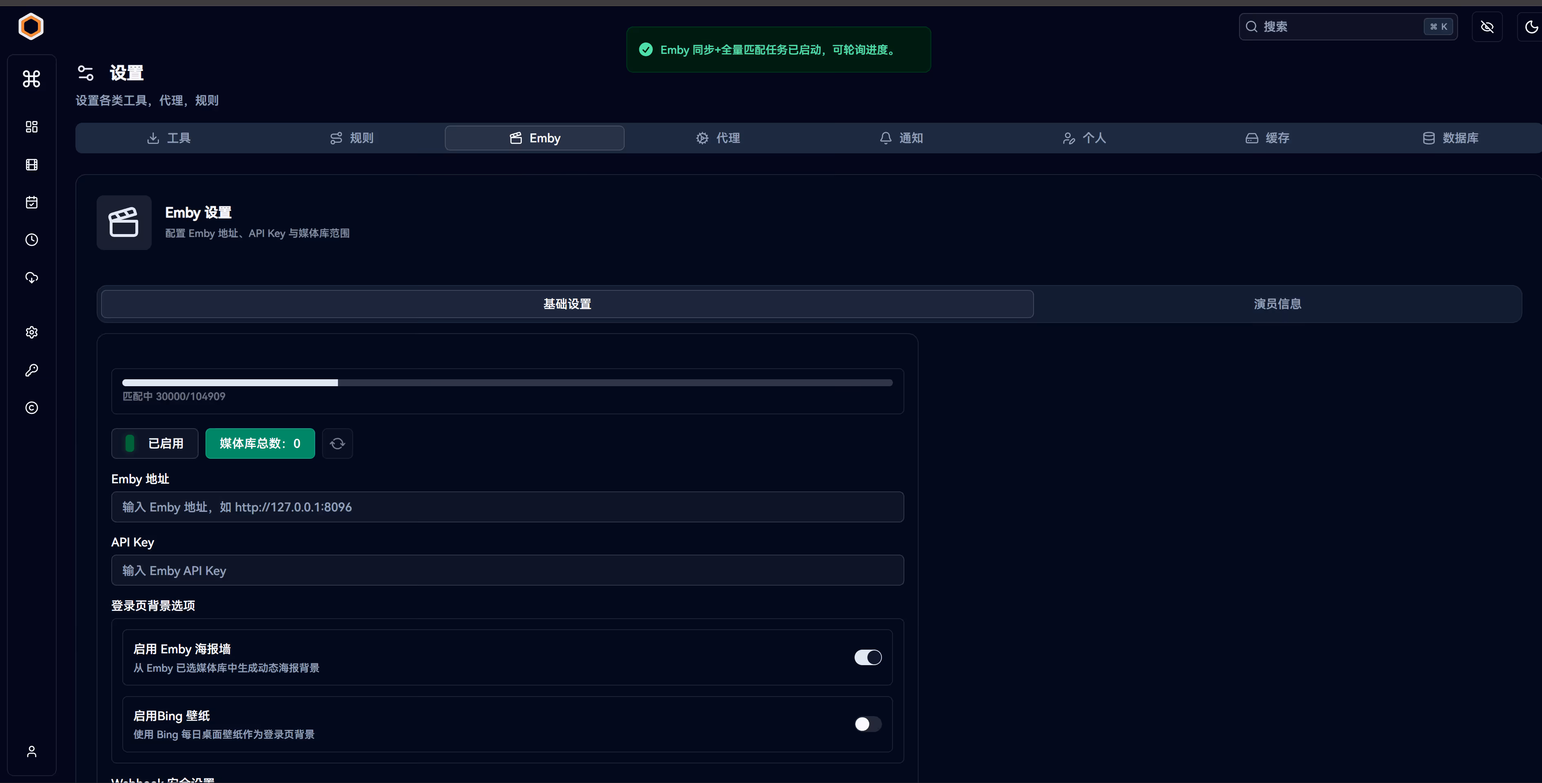The image size is (1542, 783).
Task: Enable the Bing wallpaper switch
Action: pyautogui.click(x=867, y=724)
